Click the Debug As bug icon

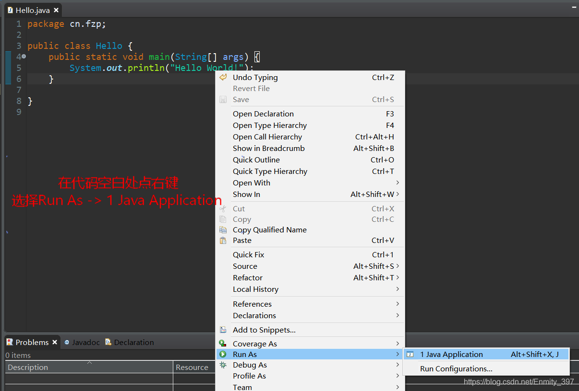[x=223, y=365]
